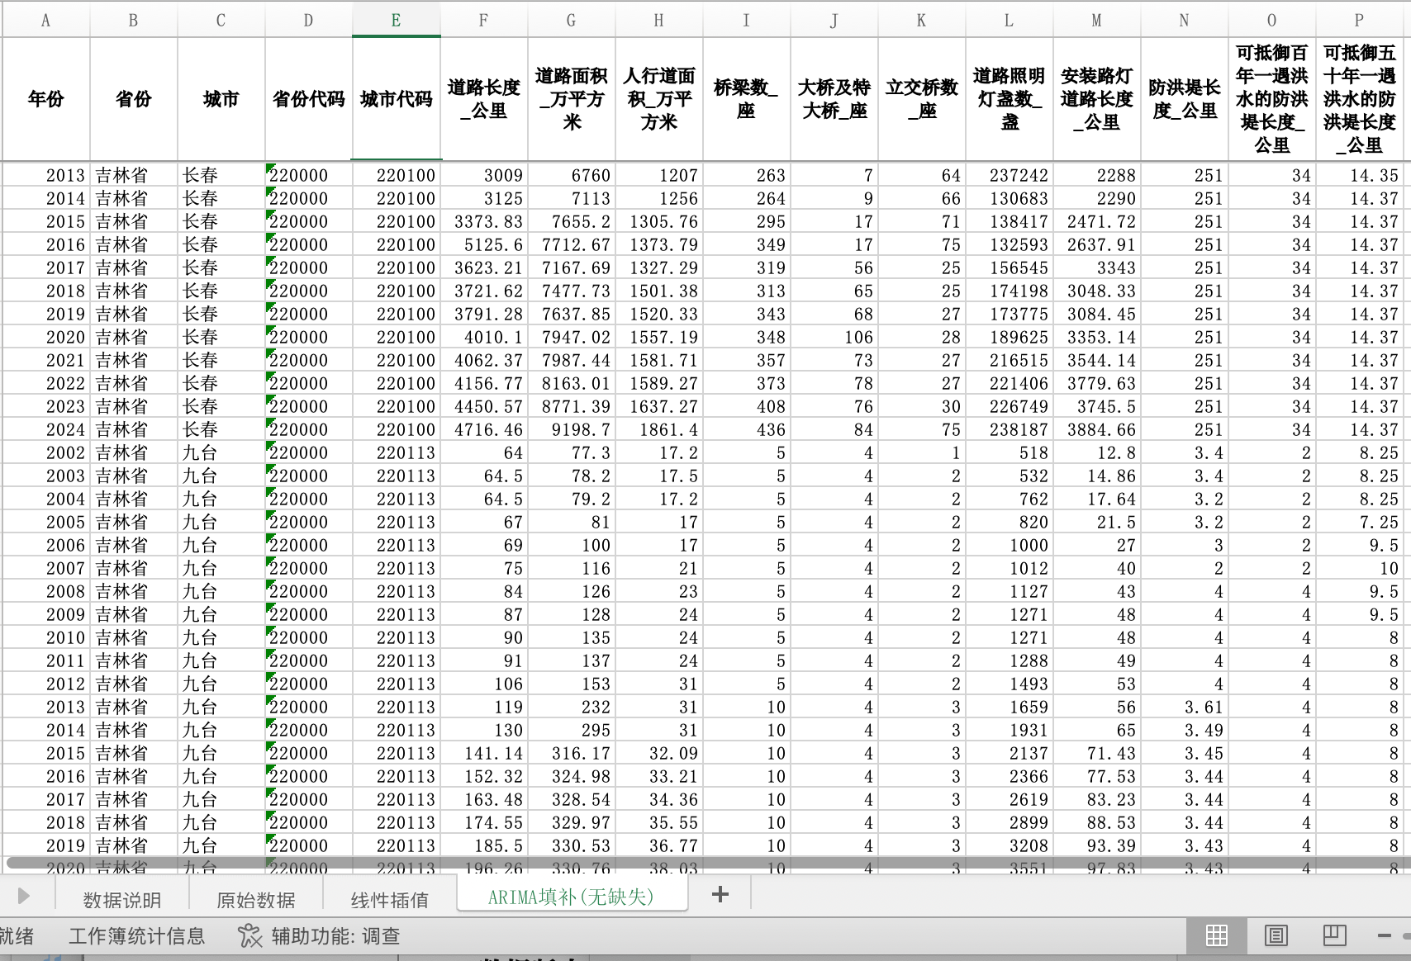Image resolution: width=1411 pixels, height=961 pixels.
Task: Click zoom out minus button
Action: [1385, 935]
